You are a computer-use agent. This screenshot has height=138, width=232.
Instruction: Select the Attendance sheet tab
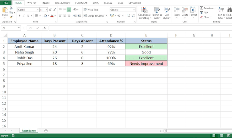coord(29,131)
